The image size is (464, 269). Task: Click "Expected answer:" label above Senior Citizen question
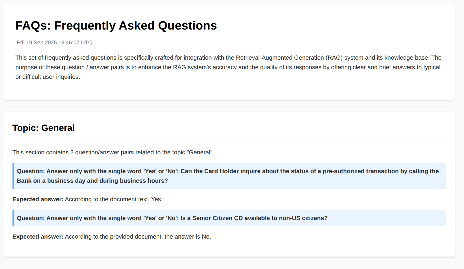[x=38, y=199]
